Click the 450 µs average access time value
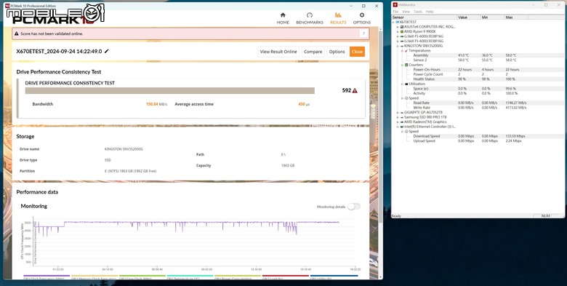567x286 pixels. (x=304, y=104)
